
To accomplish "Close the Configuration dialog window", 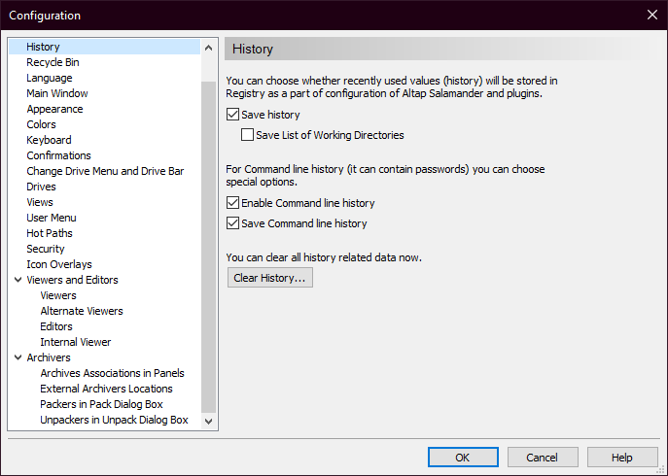I will point(651,15).
